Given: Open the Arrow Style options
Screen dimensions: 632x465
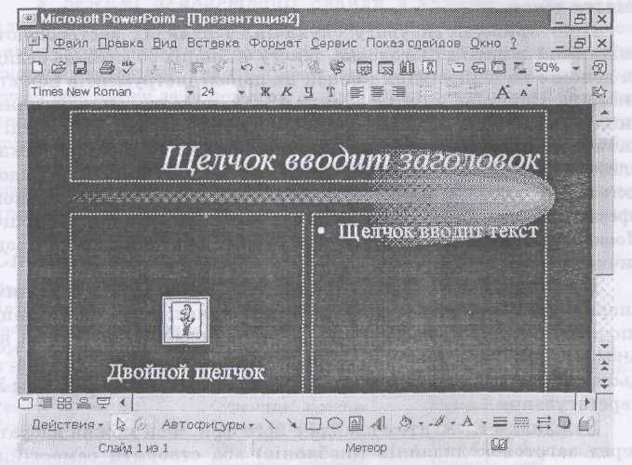Looking at the screenshot, I should point(544,422).
